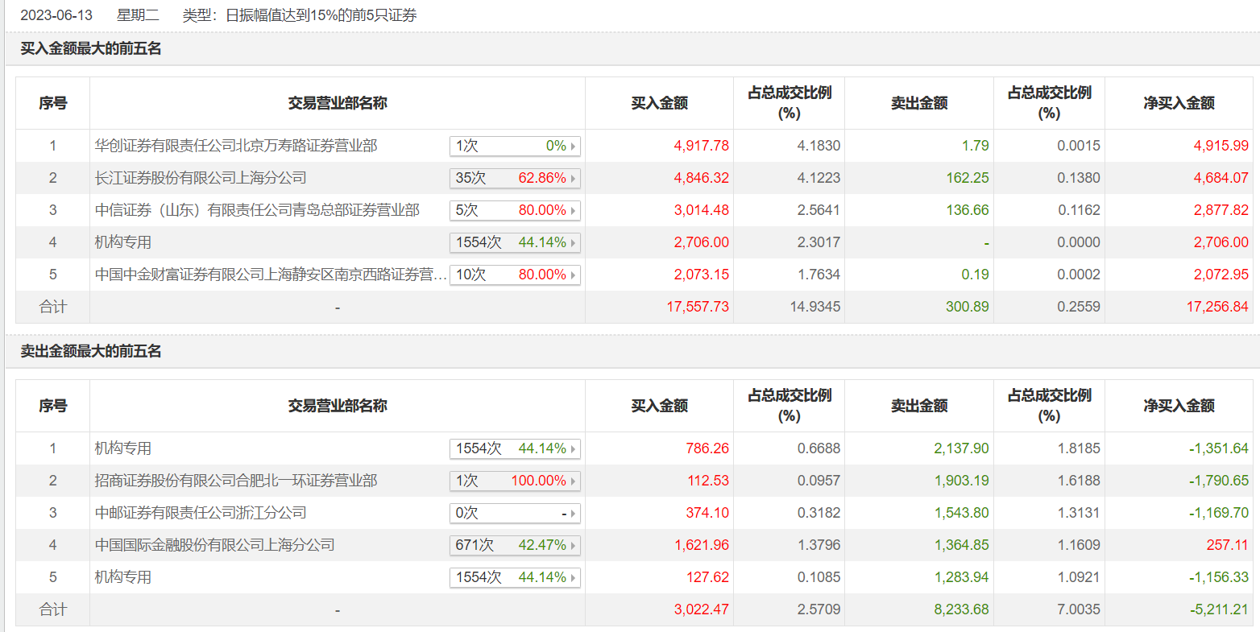Click the arrow beside 100.00% for 招商证券
The height and width of the screenshot is (632, 1260).
574,481
